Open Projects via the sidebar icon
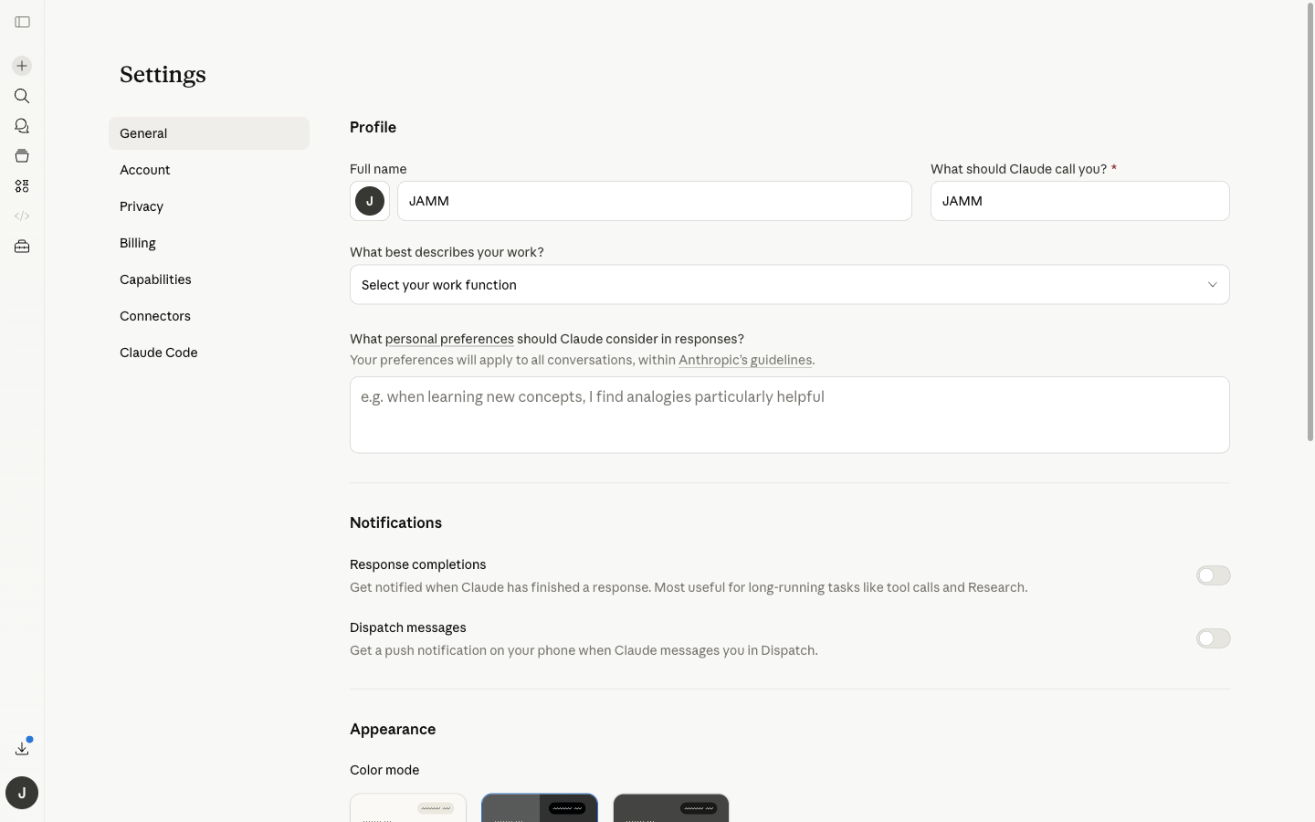 [x=22, y=156]
